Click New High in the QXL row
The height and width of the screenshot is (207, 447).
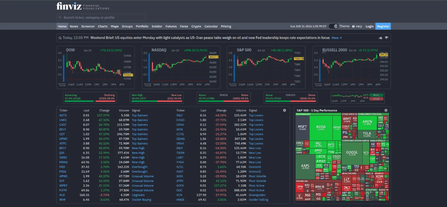click(x=138, y=153)
